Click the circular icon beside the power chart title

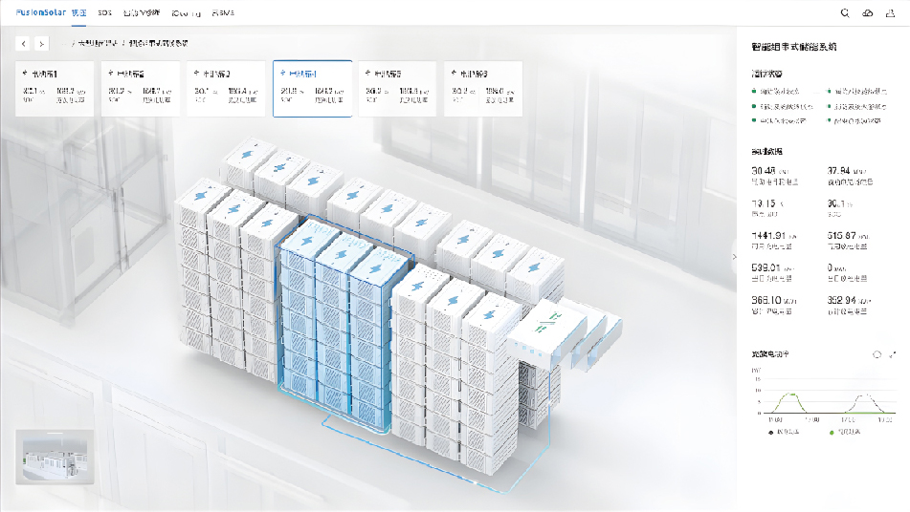pyautogui.click(x=877, y=354)
